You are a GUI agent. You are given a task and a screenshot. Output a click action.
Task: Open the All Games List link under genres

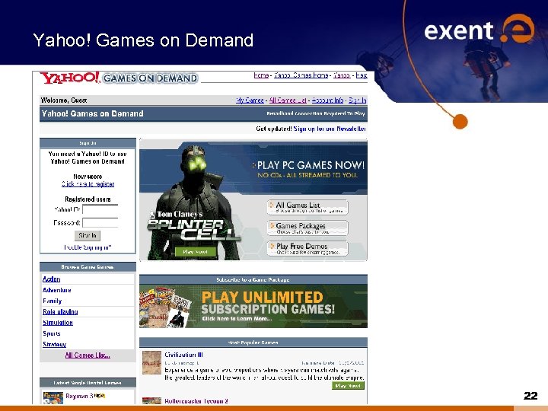click(x=88, y=355)
